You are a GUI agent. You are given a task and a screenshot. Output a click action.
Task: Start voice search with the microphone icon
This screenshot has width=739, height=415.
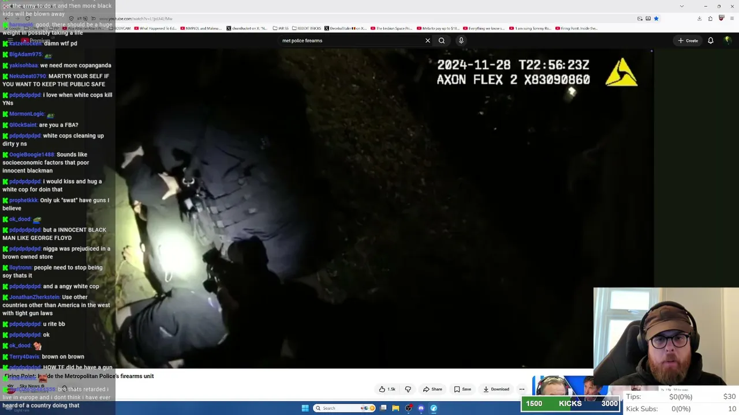[x=461, y=40]
